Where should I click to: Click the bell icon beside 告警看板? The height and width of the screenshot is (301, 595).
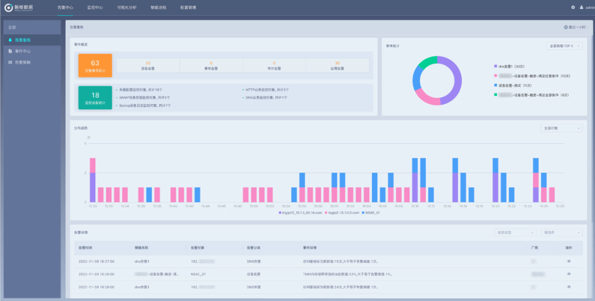tap(10, 40)
